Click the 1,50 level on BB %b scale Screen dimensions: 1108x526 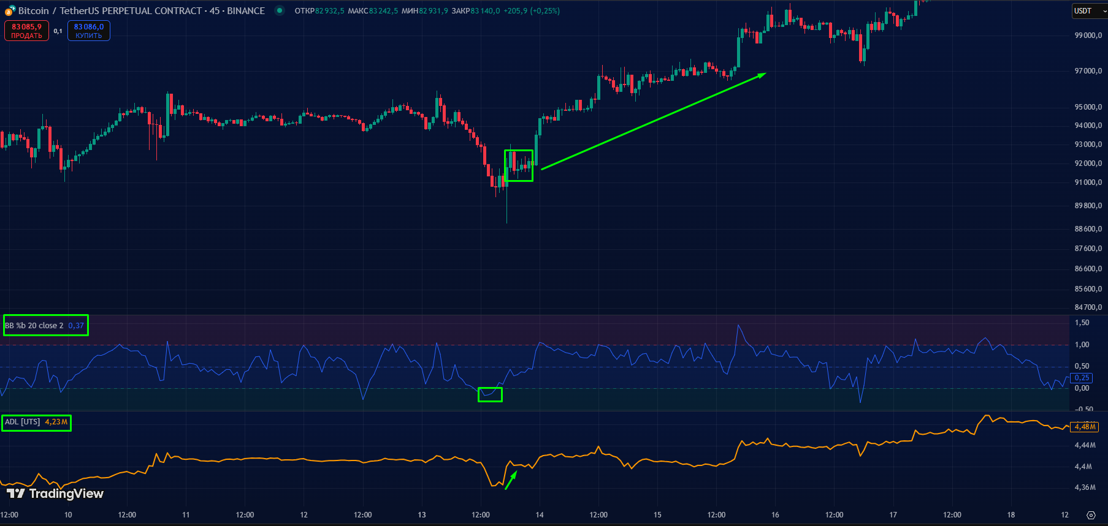click(1082, 323)
